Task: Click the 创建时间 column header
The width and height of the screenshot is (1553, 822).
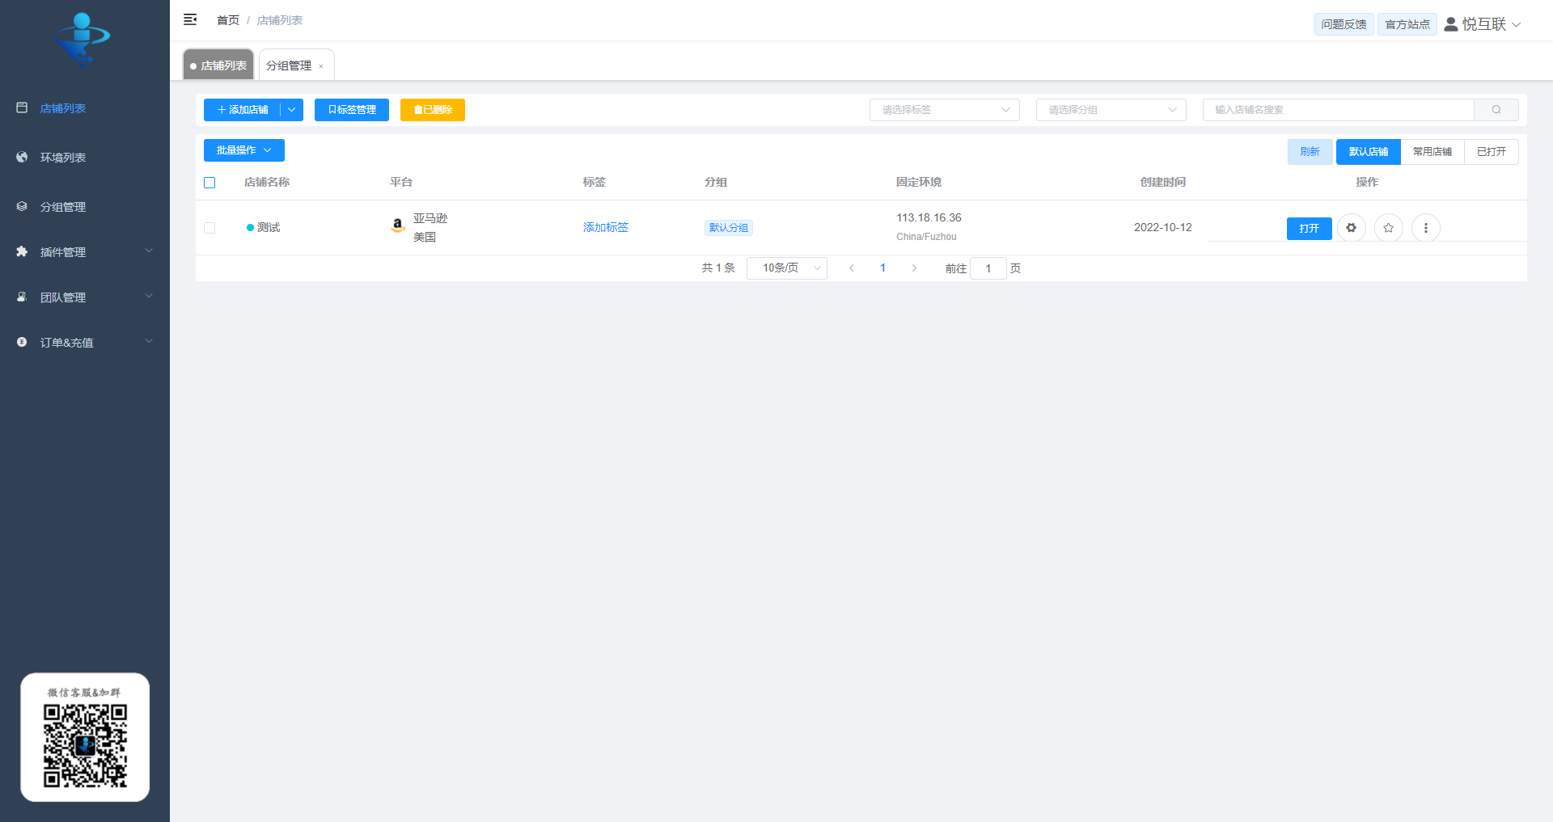Action: tap(1163, 183)
